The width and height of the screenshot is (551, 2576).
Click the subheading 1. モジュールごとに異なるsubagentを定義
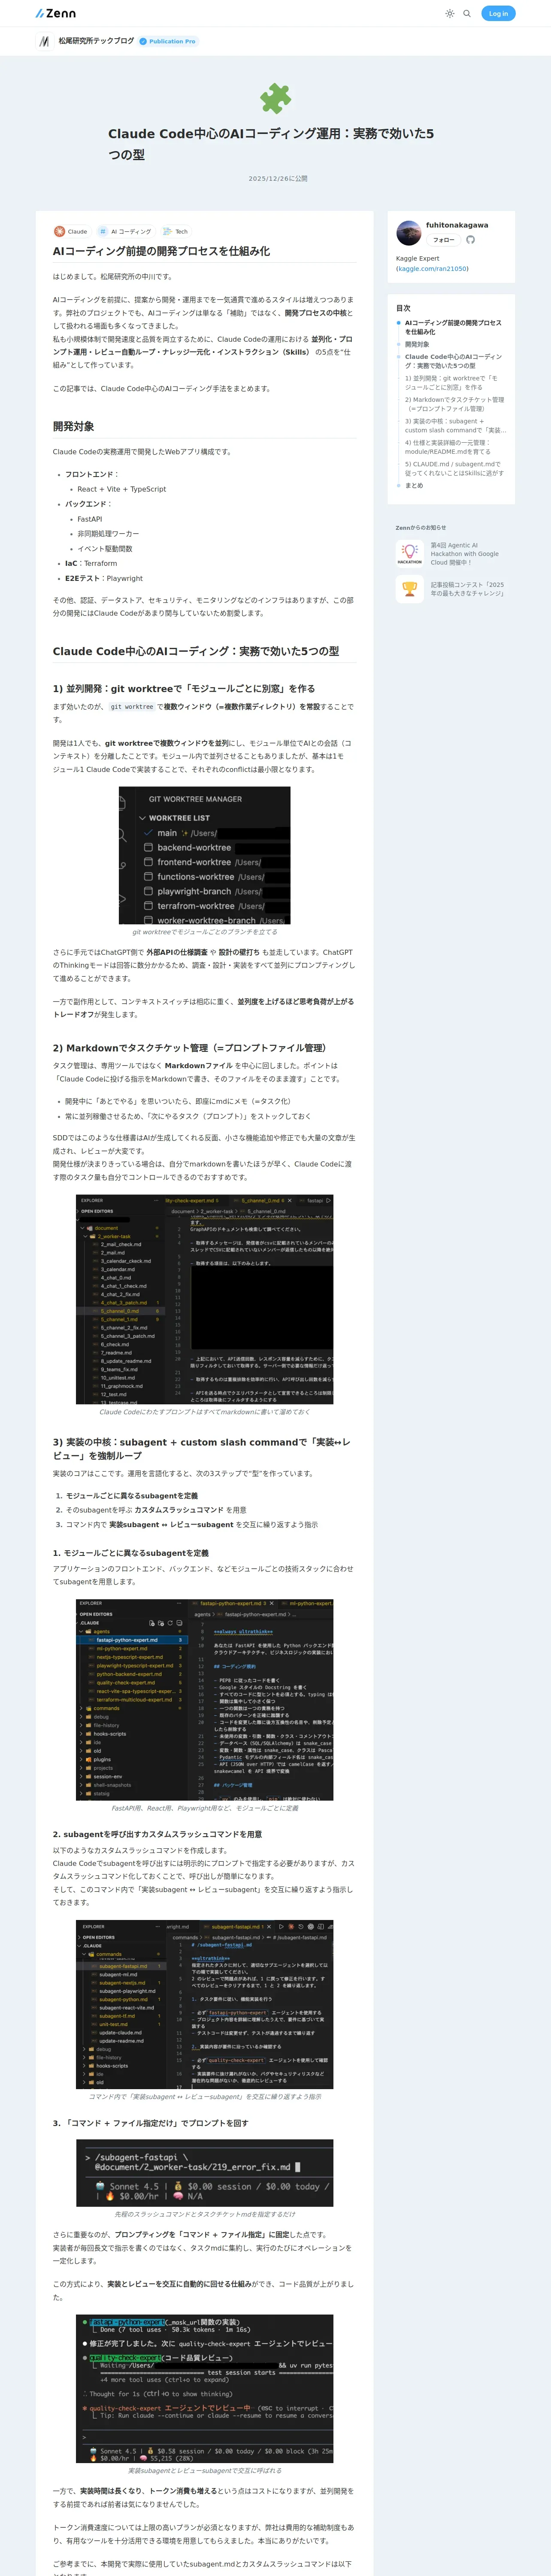click(x=131, y=1553)
